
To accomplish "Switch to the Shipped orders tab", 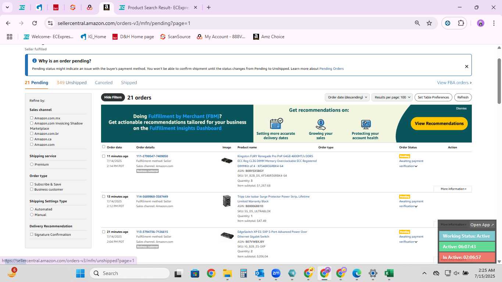I will (x=129, y=83).
